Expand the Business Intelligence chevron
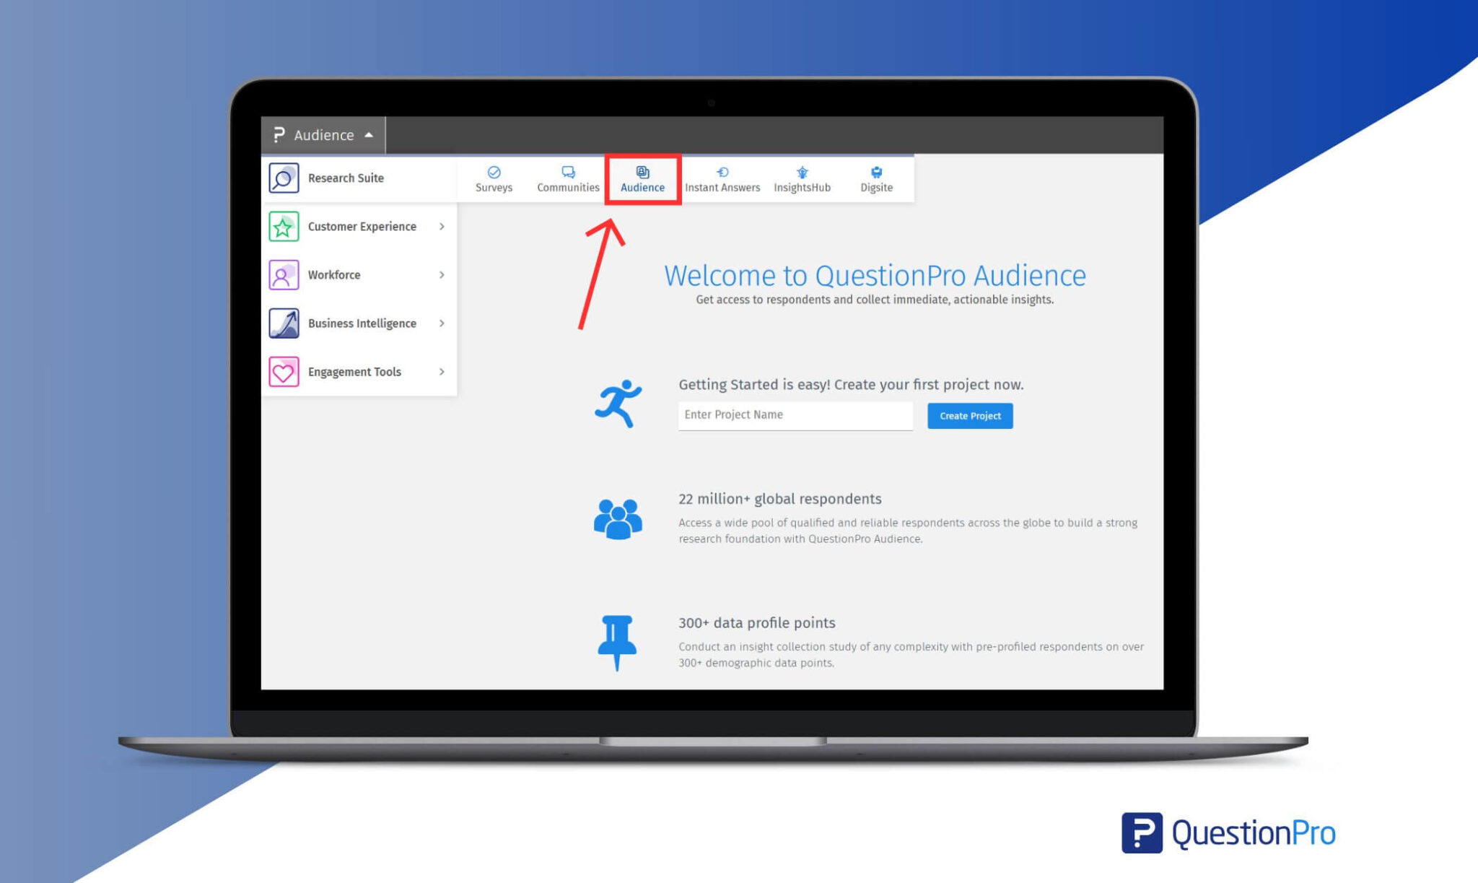Screen dimensions: 1478x883 [442, 323]
